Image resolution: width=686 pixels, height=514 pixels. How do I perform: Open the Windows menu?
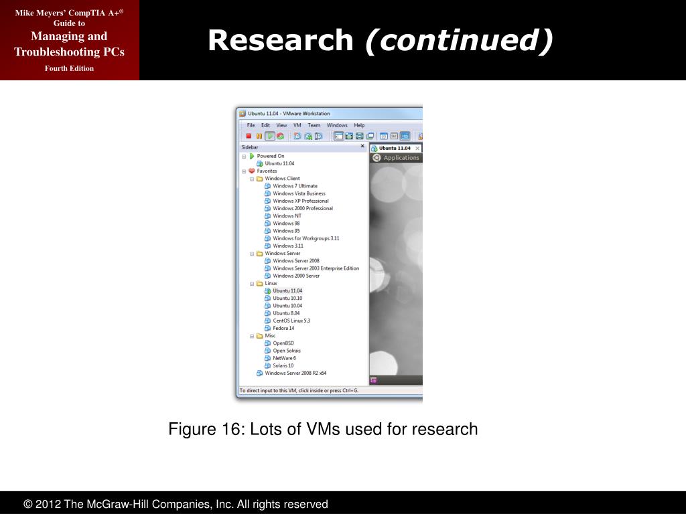337,125
